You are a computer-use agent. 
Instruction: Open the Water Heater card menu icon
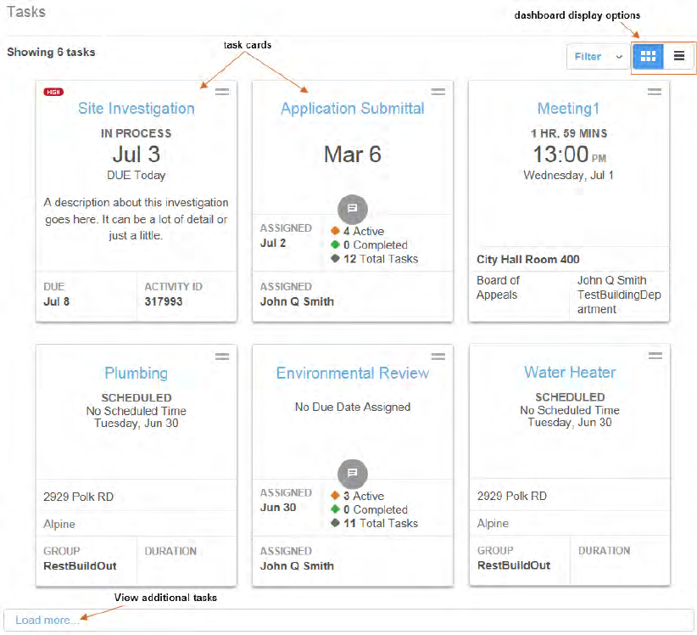coord(655,356)
